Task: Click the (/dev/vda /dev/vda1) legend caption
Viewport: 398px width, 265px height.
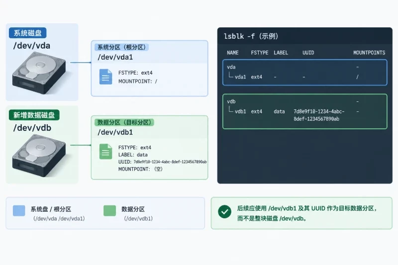Action: coord(59,219)
